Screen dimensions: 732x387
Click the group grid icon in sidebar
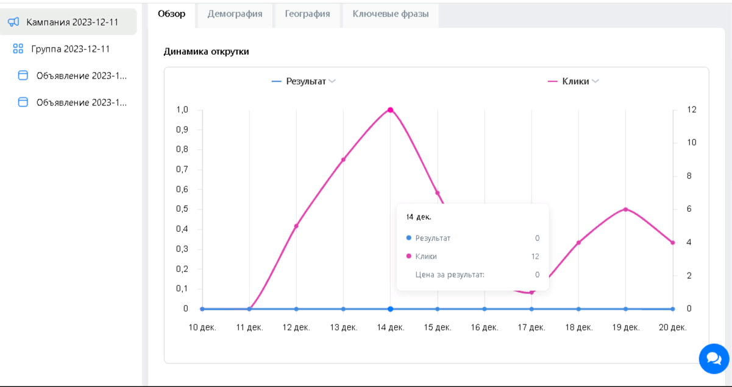pyautogui.click(x=18, y=49)
